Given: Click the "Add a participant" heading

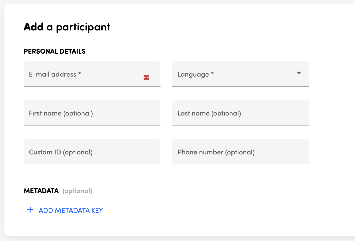Looking at the screenshot, I should pos(67,27).
